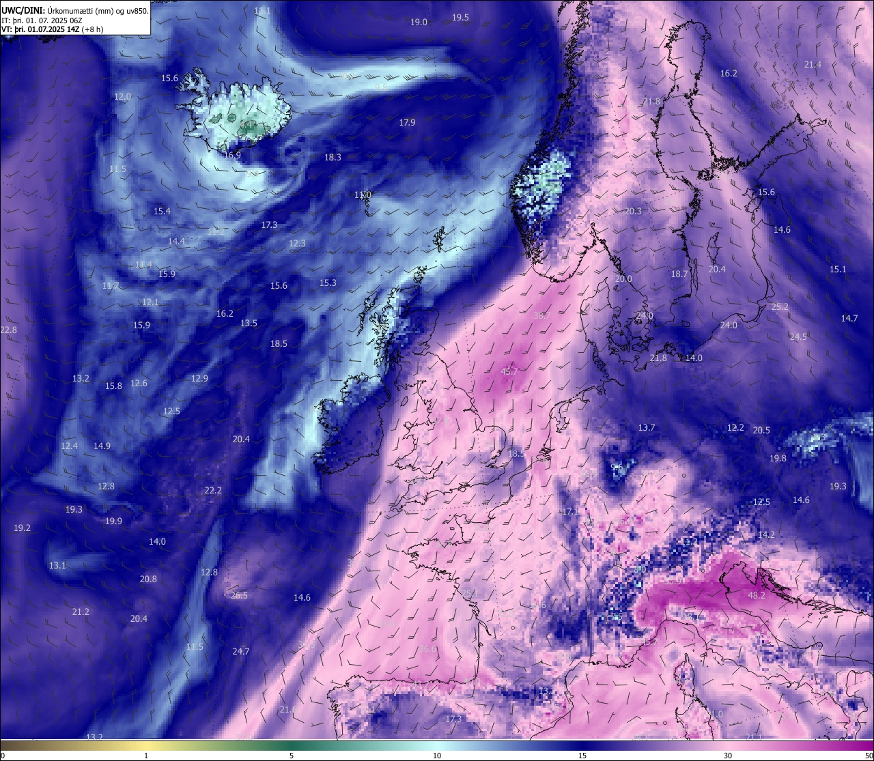Click the 18.3 value southeast of Iceland

[x=333, y=157]
